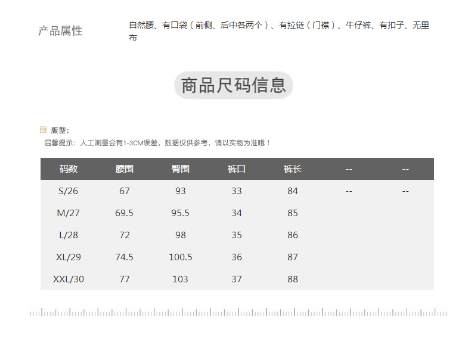471x352 pixels.
Task: Select the 裤长 column header
Action: (293, 169)
